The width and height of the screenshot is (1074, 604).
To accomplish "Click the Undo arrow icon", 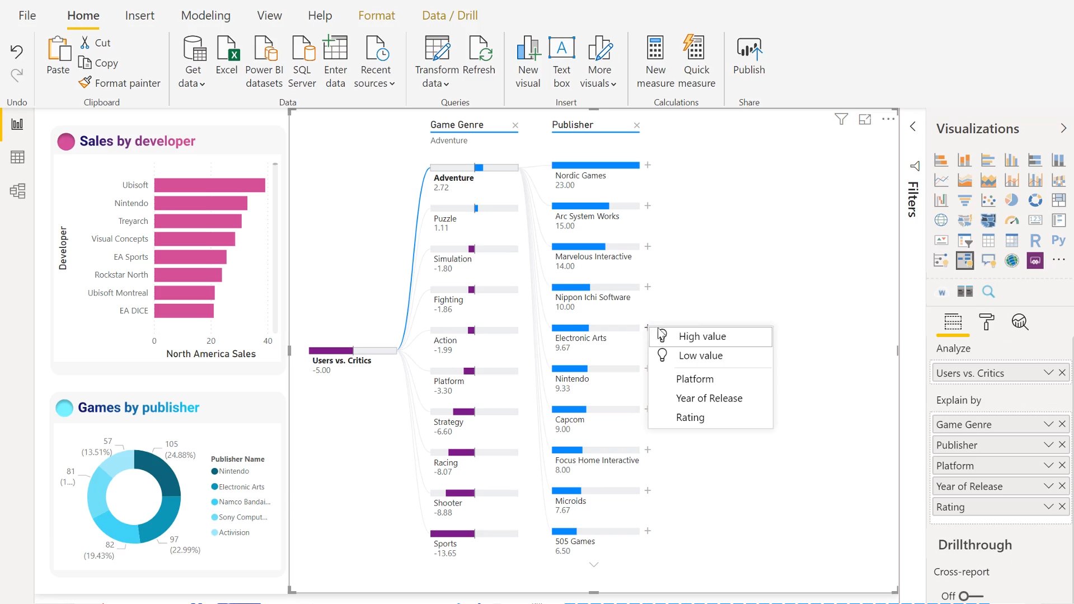I will coord(17,51).
